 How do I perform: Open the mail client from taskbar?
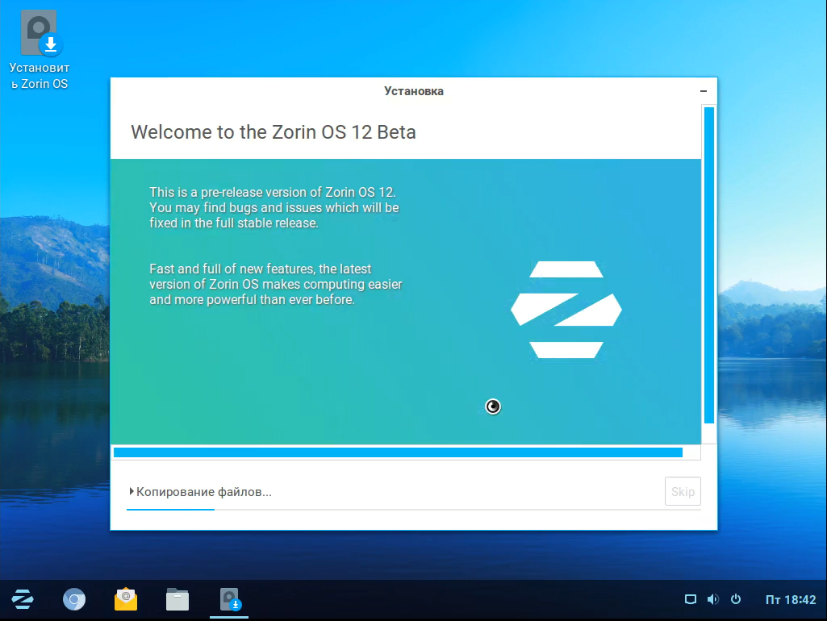pyautogui.click(x=126, y=599)
